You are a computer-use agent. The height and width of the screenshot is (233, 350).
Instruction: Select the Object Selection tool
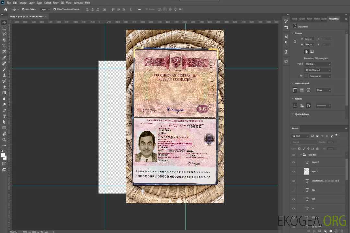(4, 40)
